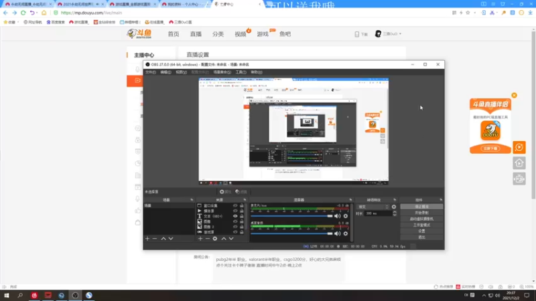Open the scene transition type dropdown
Screen dimensions: 536x301
coord(373,207)
